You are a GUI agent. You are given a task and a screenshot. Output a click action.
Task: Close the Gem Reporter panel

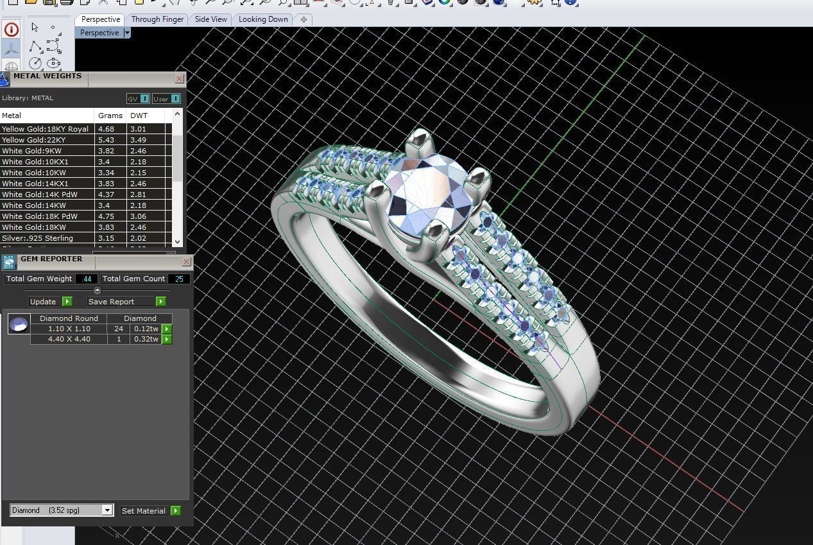(186, 262)
